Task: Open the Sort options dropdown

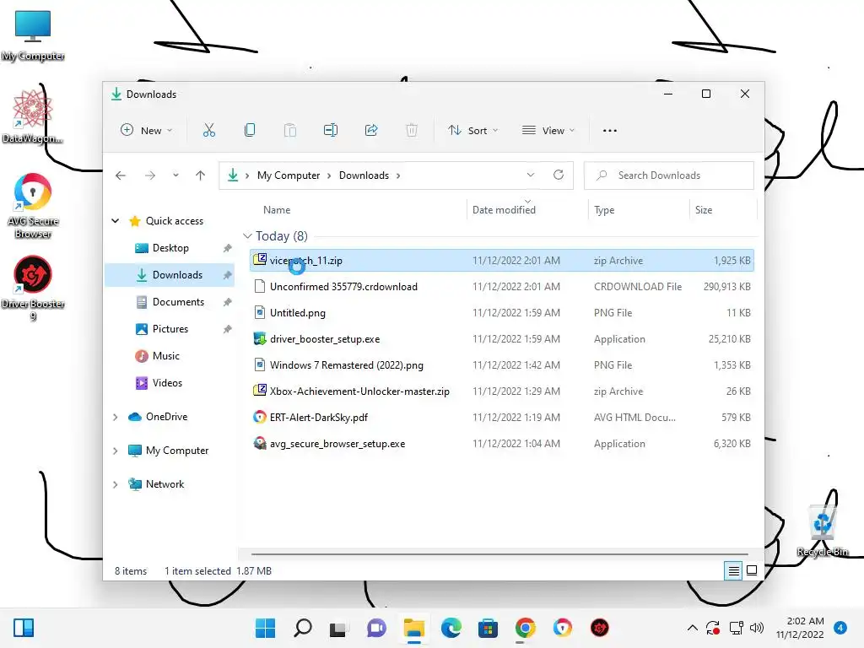Action: pos(473,131)
